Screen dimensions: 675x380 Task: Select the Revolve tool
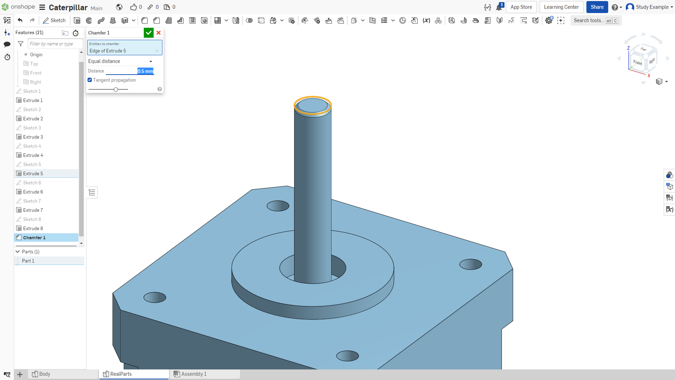point(89,20)
